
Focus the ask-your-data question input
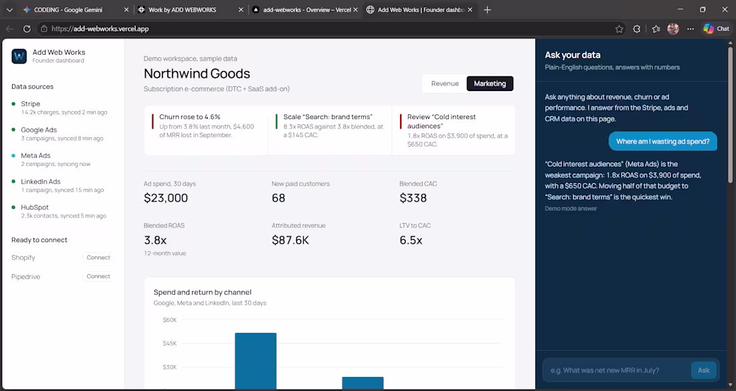click(616, 370)
